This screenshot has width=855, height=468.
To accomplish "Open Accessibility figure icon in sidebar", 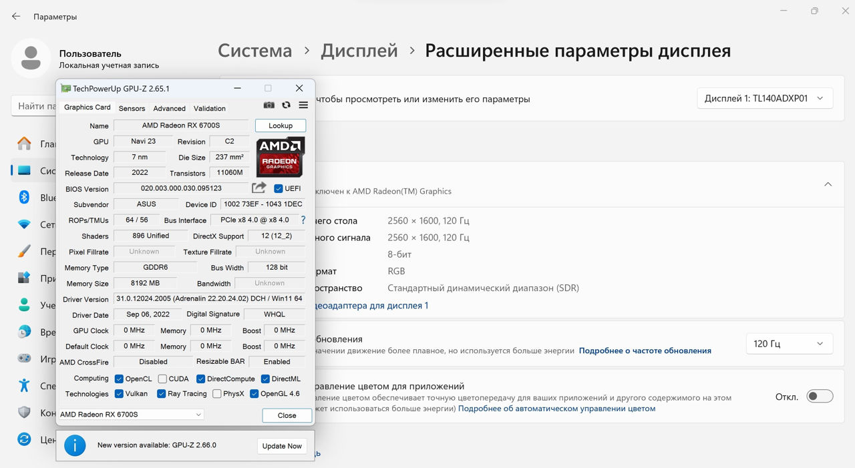I will coord(24,385).
